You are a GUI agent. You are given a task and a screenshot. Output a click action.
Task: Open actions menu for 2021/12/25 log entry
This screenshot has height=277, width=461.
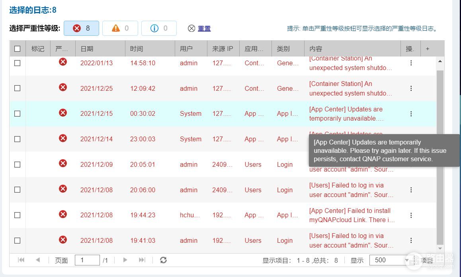click(411, 88)
